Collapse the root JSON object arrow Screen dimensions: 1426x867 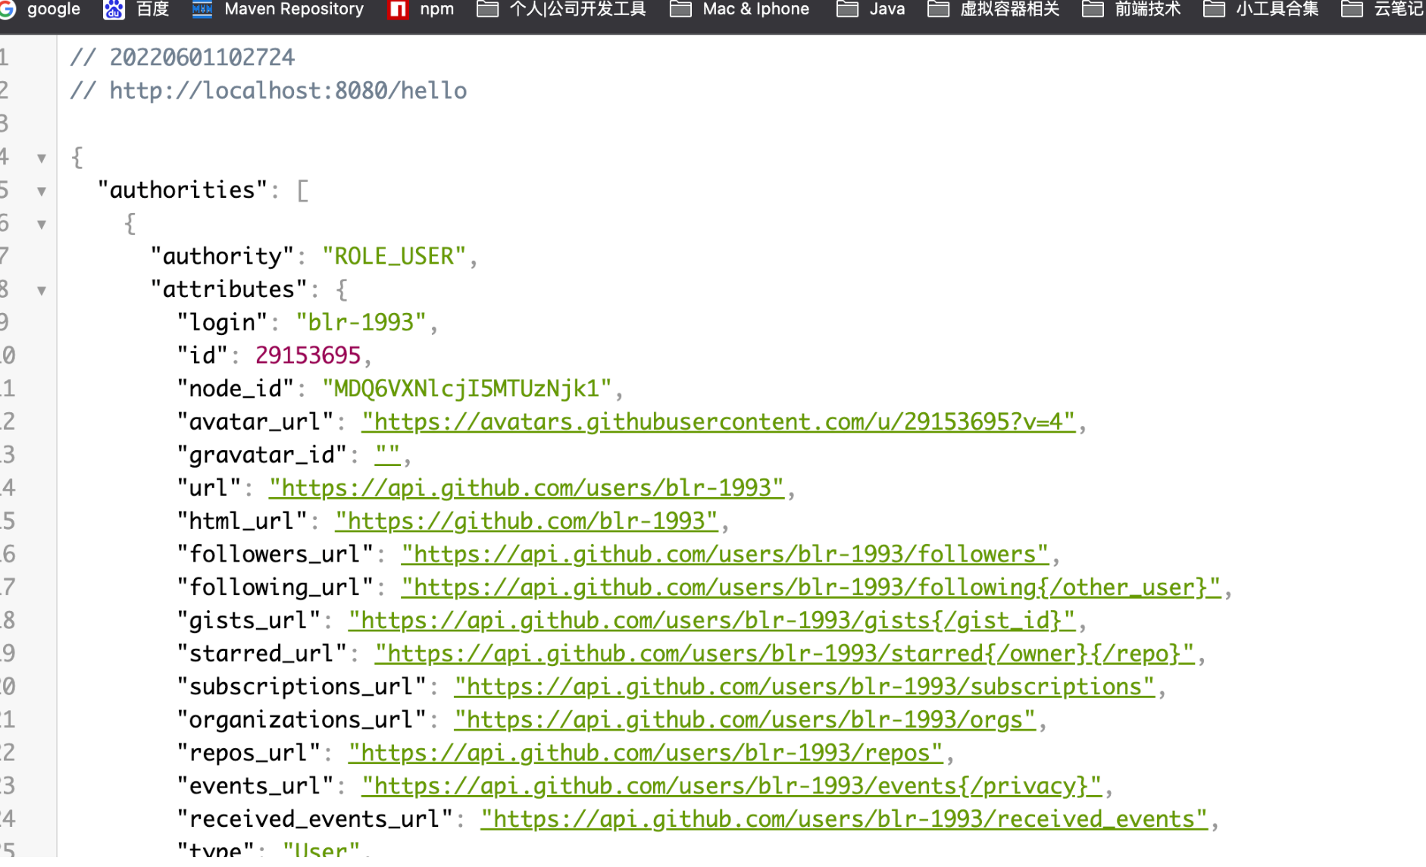tap(42, 158)
